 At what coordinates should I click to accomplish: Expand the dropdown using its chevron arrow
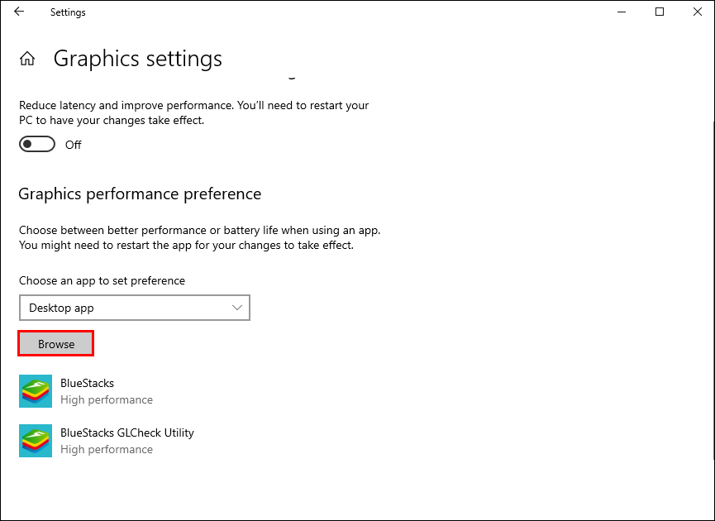click(237, 308)
